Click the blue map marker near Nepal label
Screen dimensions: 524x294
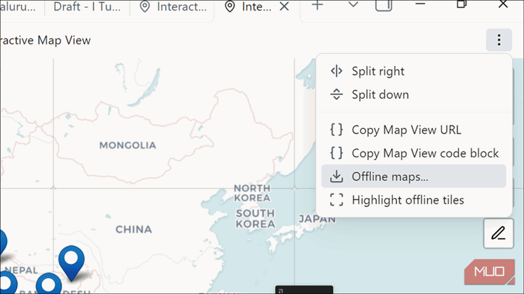71,263
